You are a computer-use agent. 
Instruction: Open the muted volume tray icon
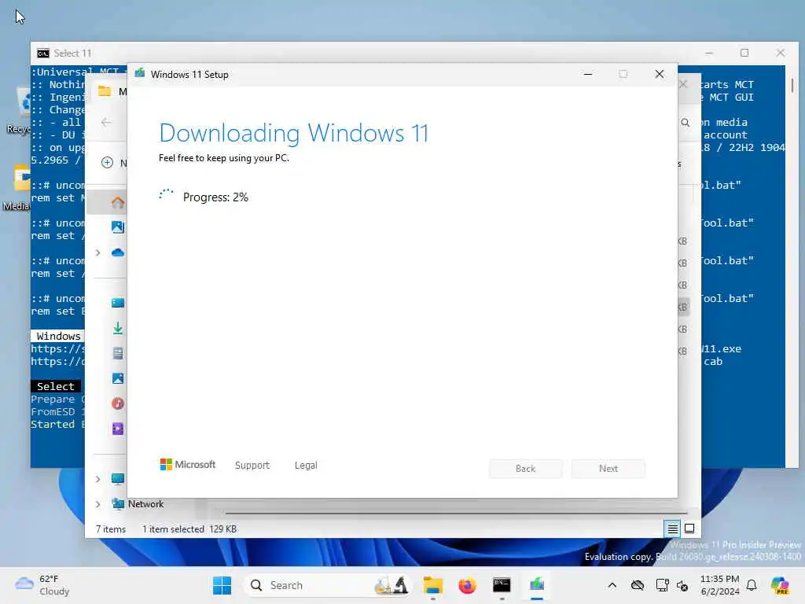click(x=682, y=585)
